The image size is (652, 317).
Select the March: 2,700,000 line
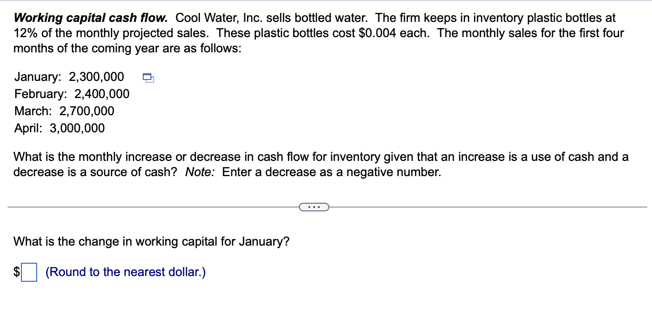[64, 111]
